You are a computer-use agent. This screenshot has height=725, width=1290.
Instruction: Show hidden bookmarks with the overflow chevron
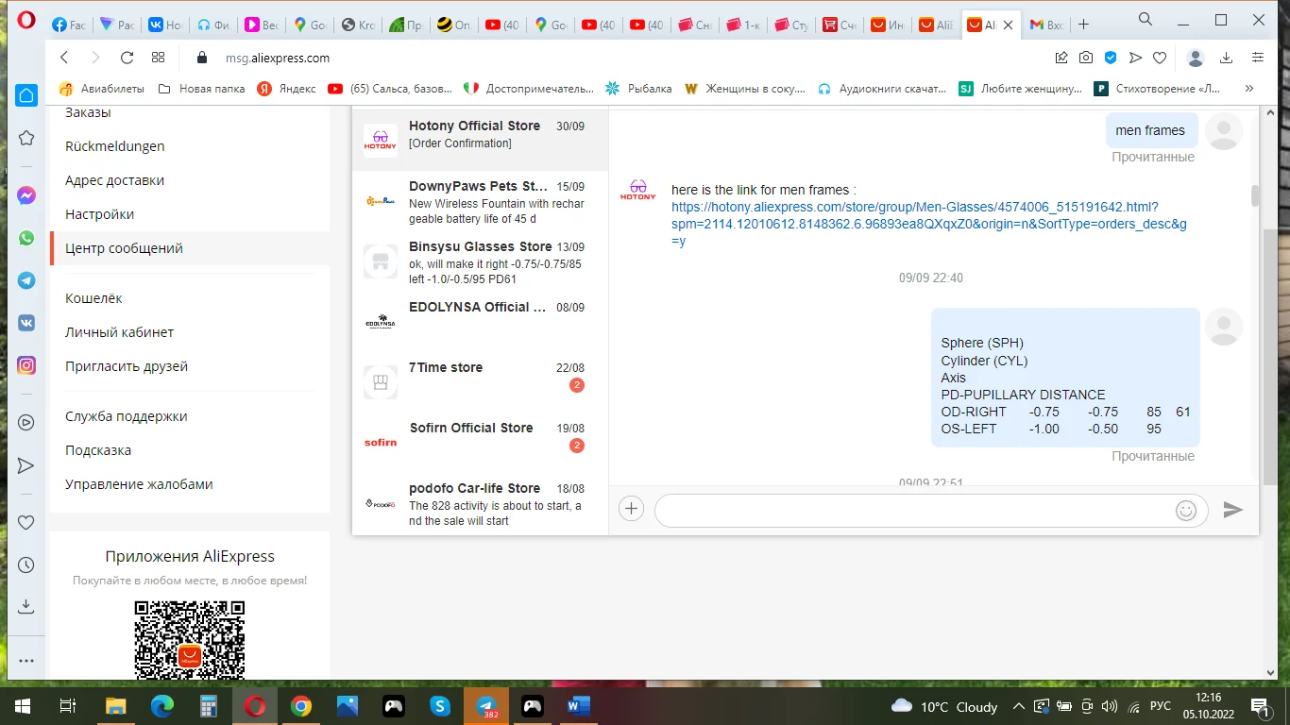[1249, 89]
